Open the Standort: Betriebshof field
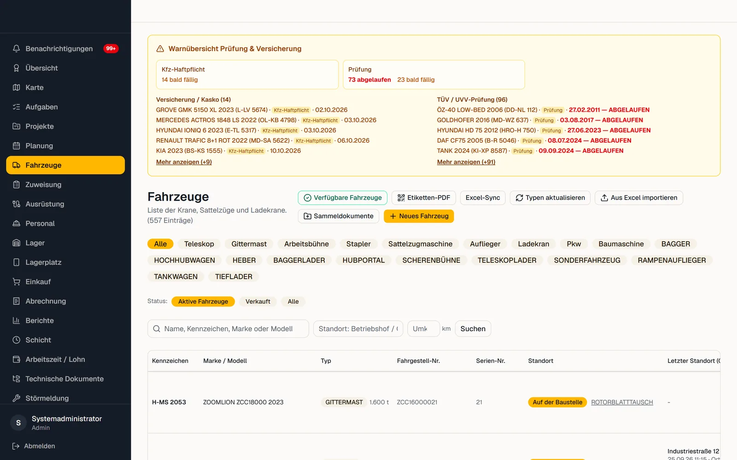This screenshot has height=460, width=737. (x=358, y=329)
